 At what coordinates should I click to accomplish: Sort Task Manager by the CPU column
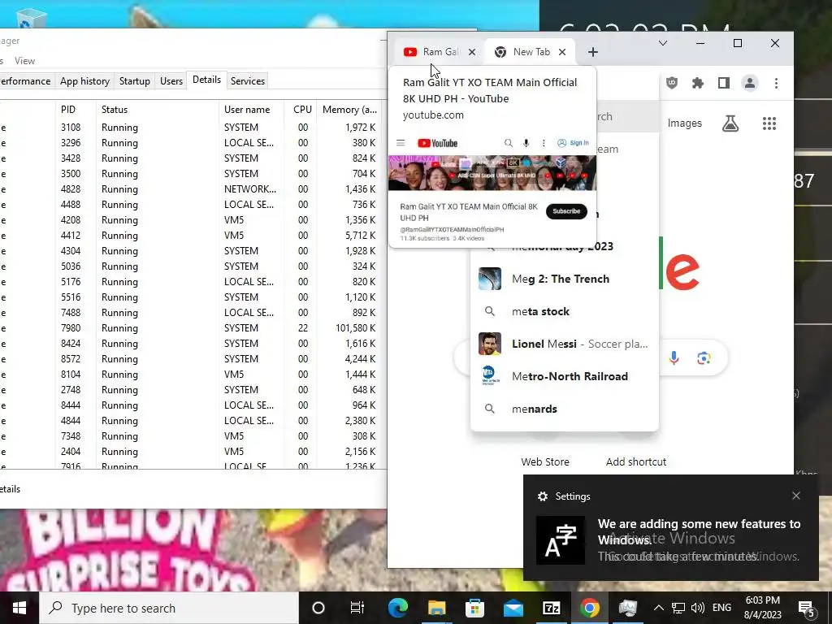click(302, 110)
